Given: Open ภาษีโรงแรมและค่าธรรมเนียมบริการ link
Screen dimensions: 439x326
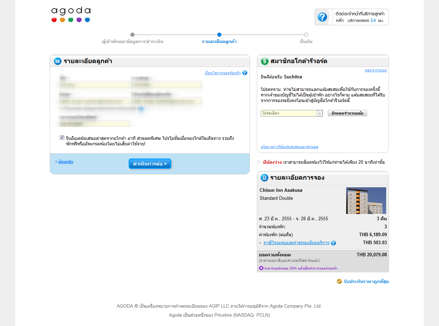Looking at the screenshot, I should (296, 243).
